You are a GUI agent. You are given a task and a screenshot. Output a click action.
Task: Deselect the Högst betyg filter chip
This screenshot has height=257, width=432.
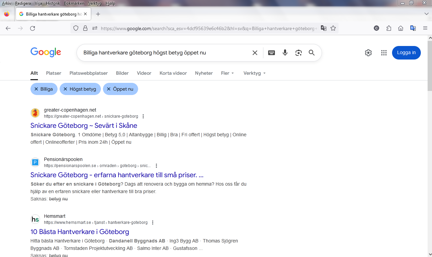[x=80, y=89]
